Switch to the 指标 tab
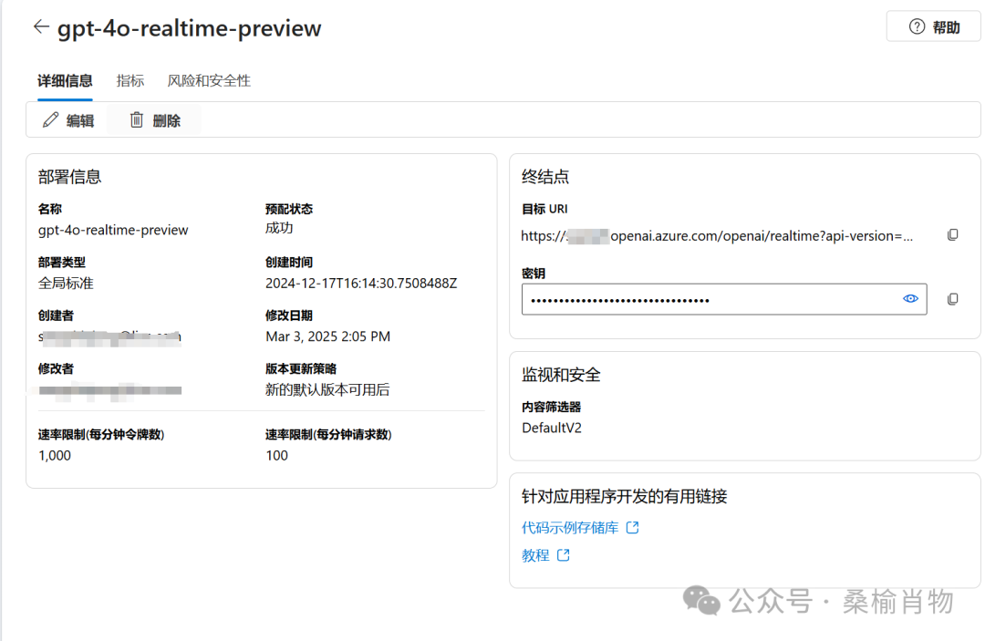985x641 pixels. pos(130,81)
